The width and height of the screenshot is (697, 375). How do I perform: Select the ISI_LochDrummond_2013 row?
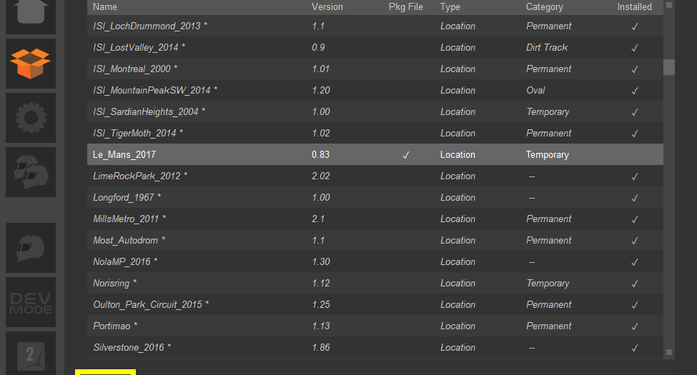coord(375,26)
